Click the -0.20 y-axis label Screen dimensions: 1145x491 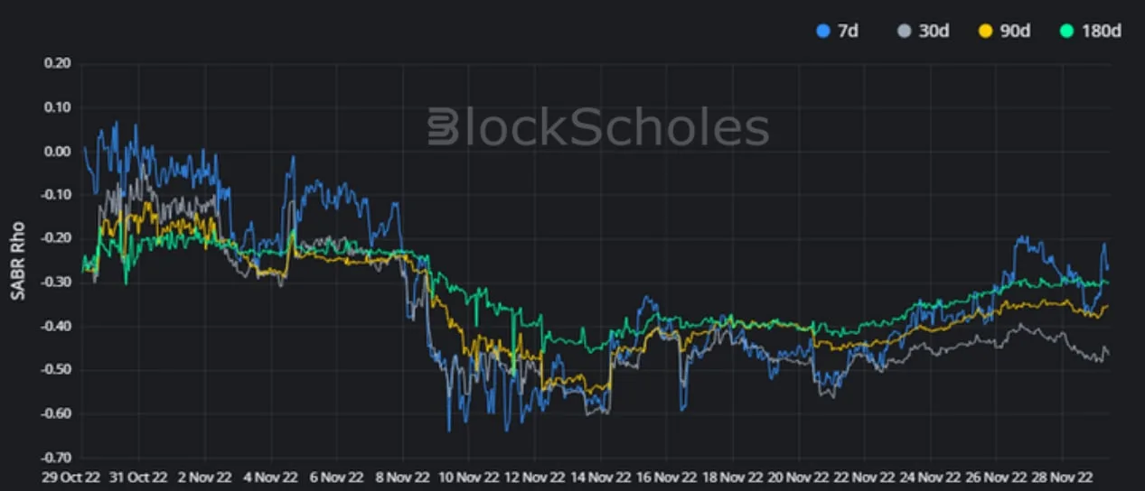[55, 238]
